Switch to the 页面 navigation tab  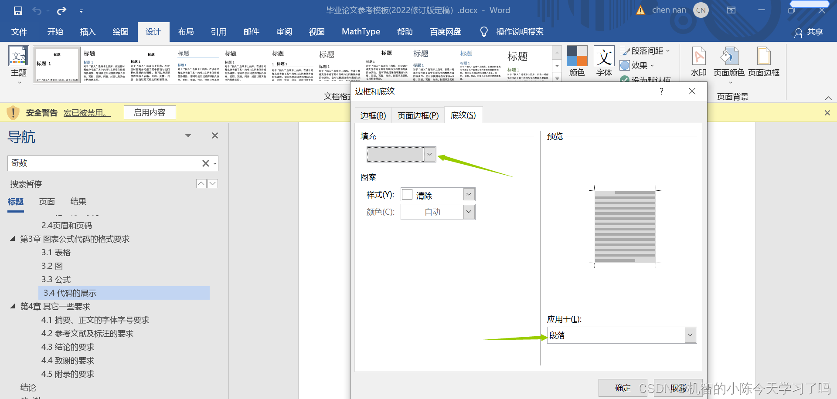click(x=47, y=202)
